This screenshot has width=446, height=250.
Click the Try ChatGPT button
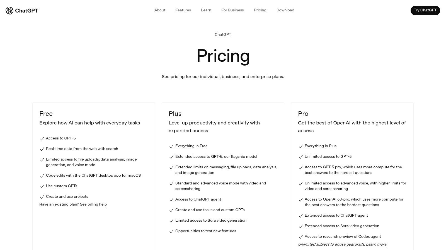click(x=425, y=10)
